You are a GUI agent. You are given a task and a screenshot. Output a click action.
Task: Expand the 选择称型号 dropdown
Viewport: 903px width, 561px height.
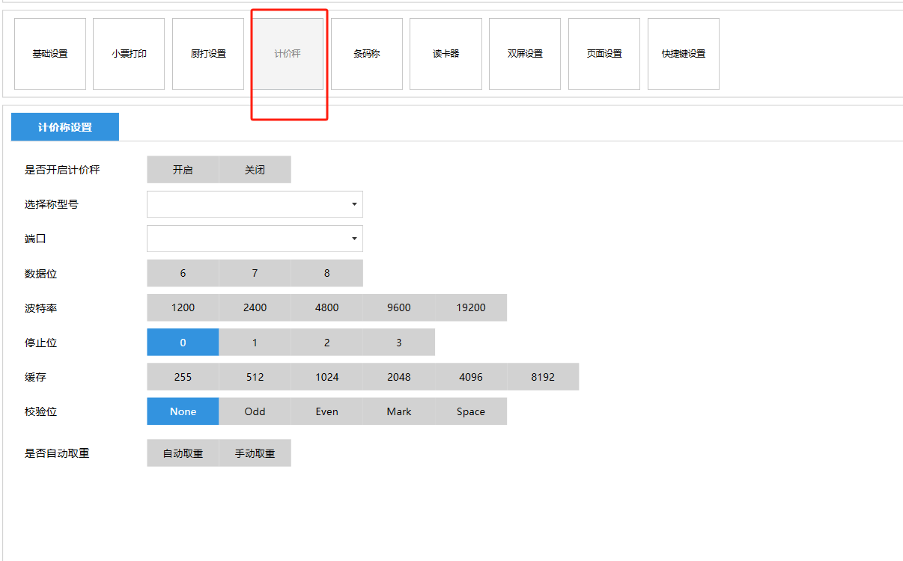pyautogui.click(x=255, y=204)
